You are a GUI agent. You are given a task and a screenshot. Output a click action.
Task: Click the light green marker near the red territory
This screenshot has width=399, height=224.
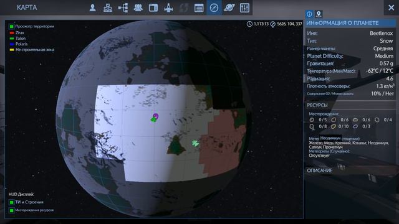(x=195, y=143)
